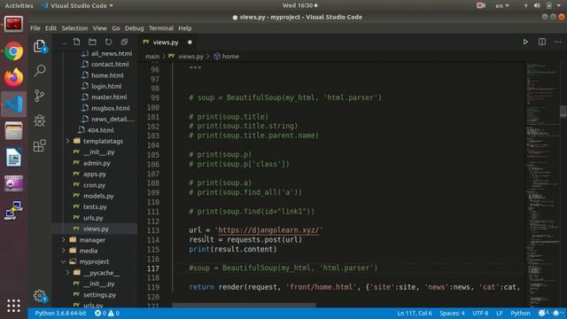567x319 pixels.
Task: Open the Debug menu
Action: tap(134, 28)
